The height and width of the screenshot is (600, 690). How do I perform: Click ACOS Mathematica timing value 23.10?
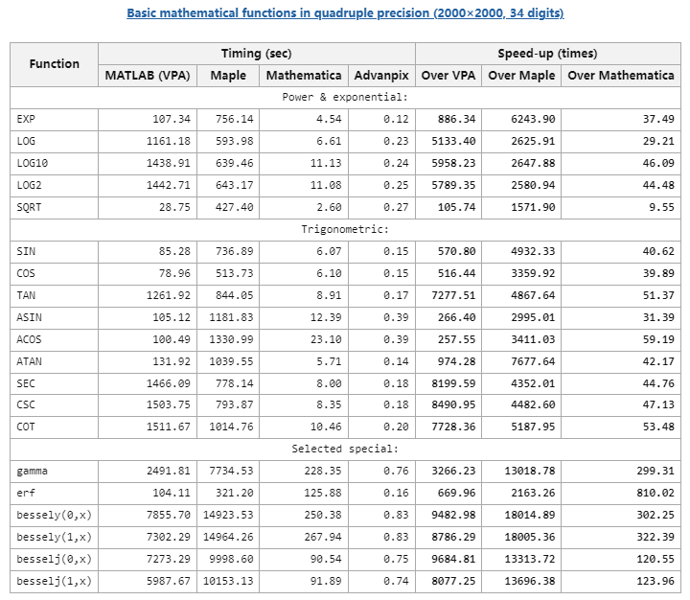click(x=326, y=339)
